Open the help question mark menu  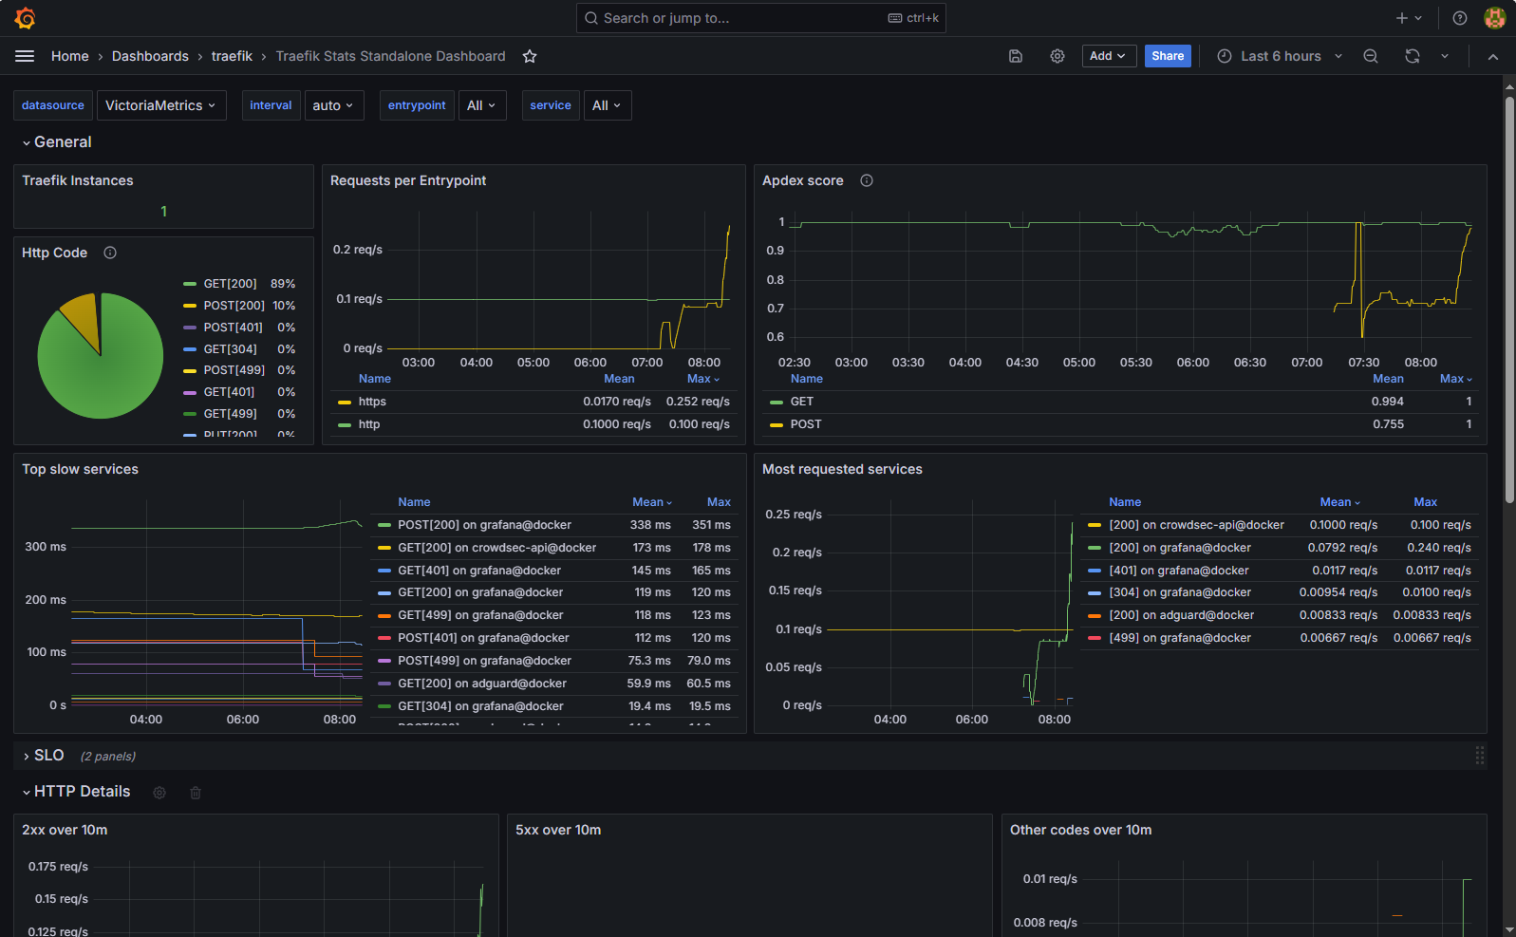1460,18
